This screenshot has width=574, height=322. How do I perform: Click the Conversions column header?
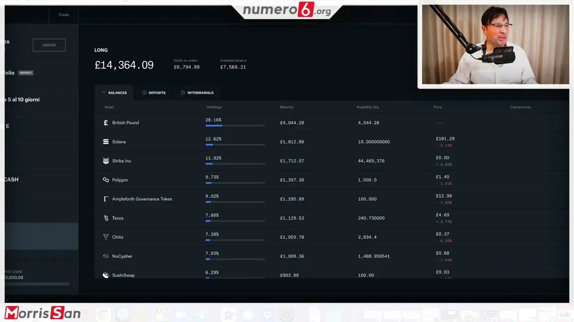click(520, 107)
